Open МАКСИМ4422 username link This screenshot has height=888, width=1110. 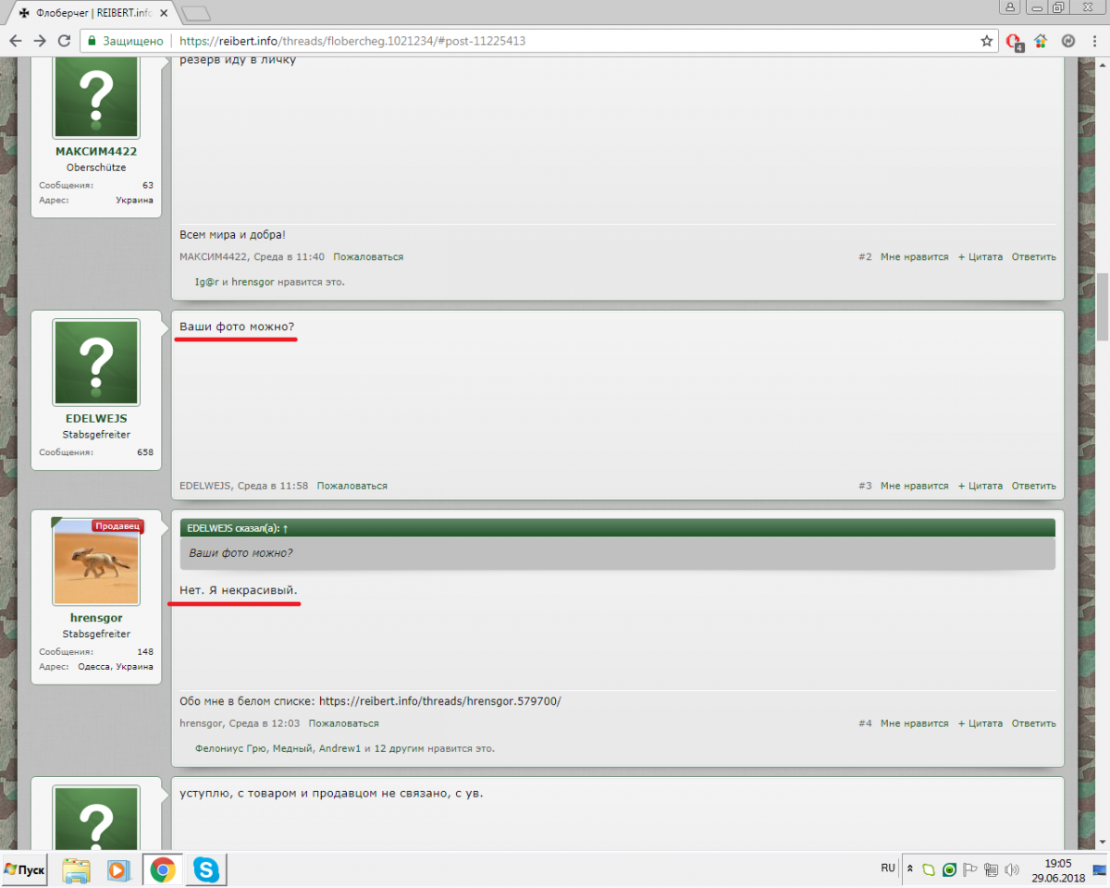[96, 152]
